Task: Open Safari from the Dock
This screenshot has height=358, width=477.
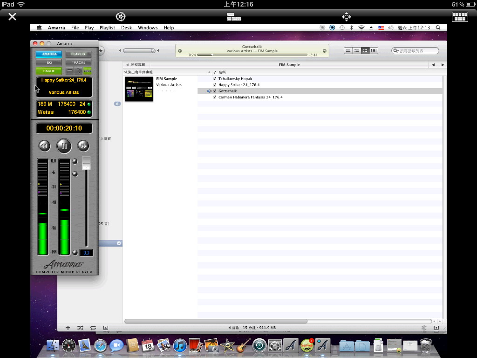Action: [x=101, y=345]
